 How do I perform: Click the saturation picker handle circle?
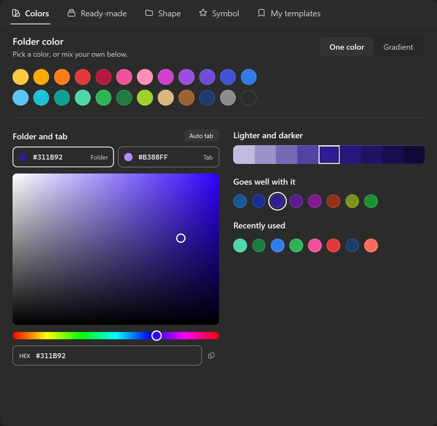[181, 238]
